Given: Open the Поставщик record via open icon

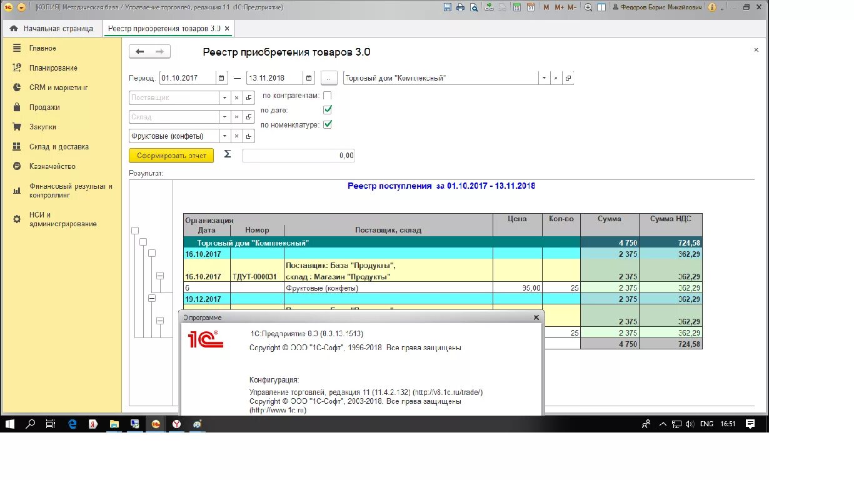Looking at the screenshot, I should (x=249, y=97).
